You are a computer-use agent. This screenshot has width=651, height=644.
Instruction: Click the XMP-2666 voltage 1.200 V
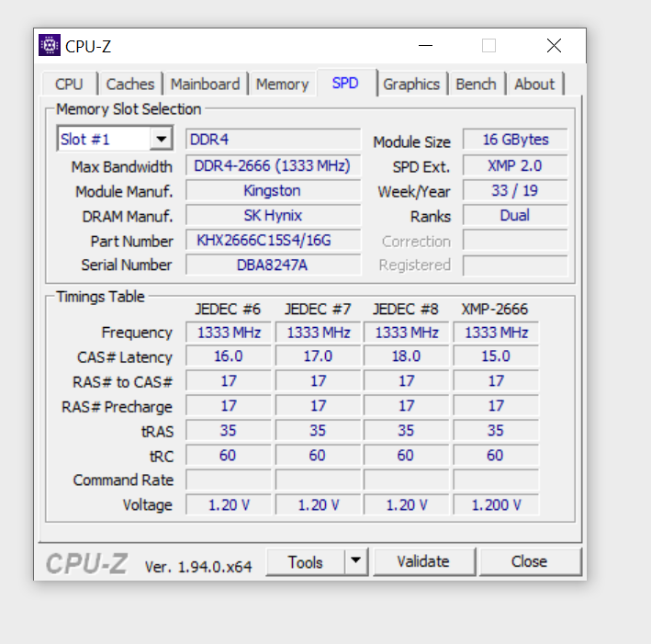(x=496, y=504)
